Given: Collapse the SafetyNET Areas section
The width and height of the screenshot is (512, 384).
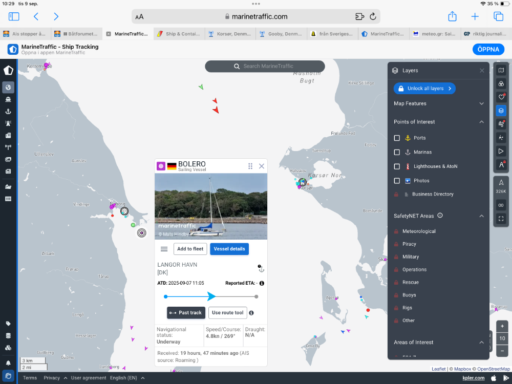Looking at the screenshot, I should tap(481, 216).
